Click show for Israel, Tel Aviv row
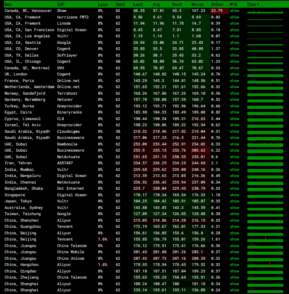Viewport: 289px width, 294px height. click(235, 125)
